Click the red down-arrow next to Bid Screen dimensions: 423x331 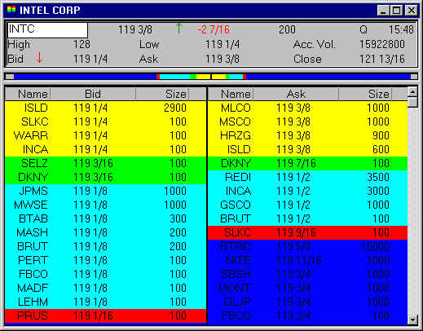coord(39,58)
